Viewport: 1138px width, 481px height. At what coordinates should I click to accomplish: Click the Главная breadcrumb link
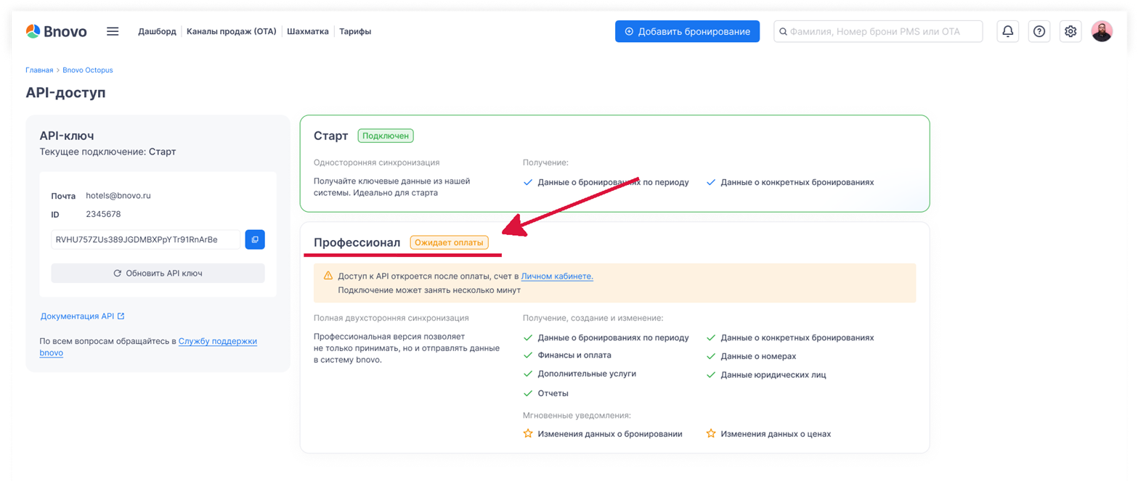(x=39, y=70)
